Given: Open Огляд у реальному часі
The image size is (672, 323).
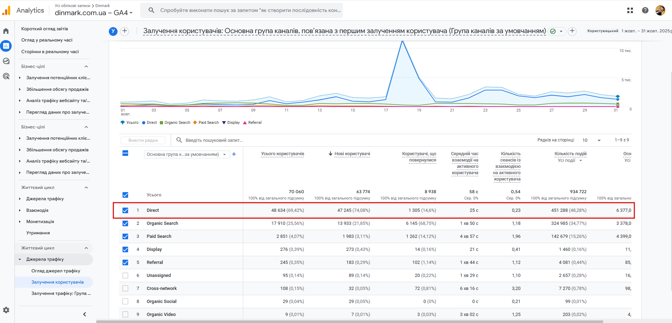Looking at the screenshot, I should [x=47, y=40].
